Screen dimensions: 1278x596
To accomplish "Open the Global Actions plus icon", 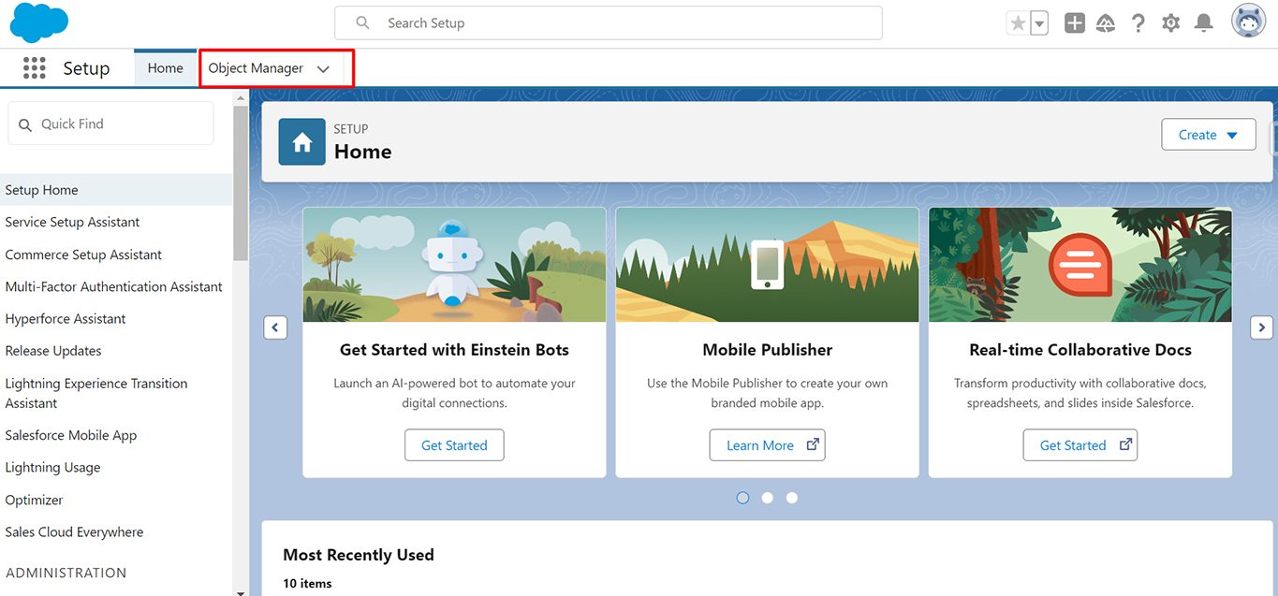I will [1075, 23].
